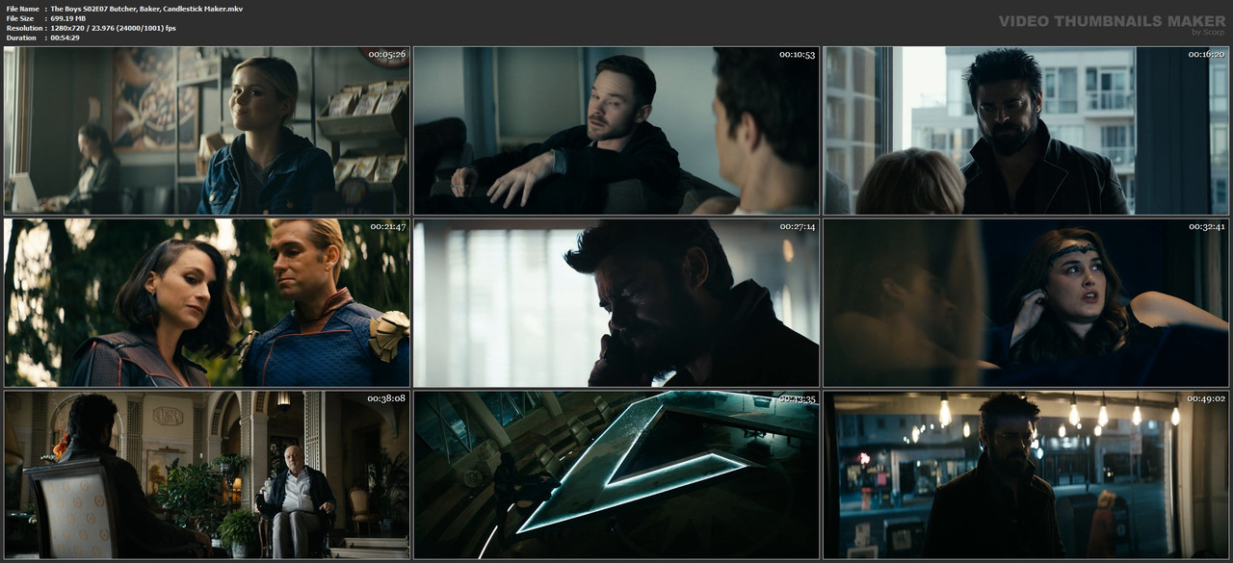Viewport: 1233px width, 563px height.
Task: Click the 'File Name' label
Action: tap(22, 9)
